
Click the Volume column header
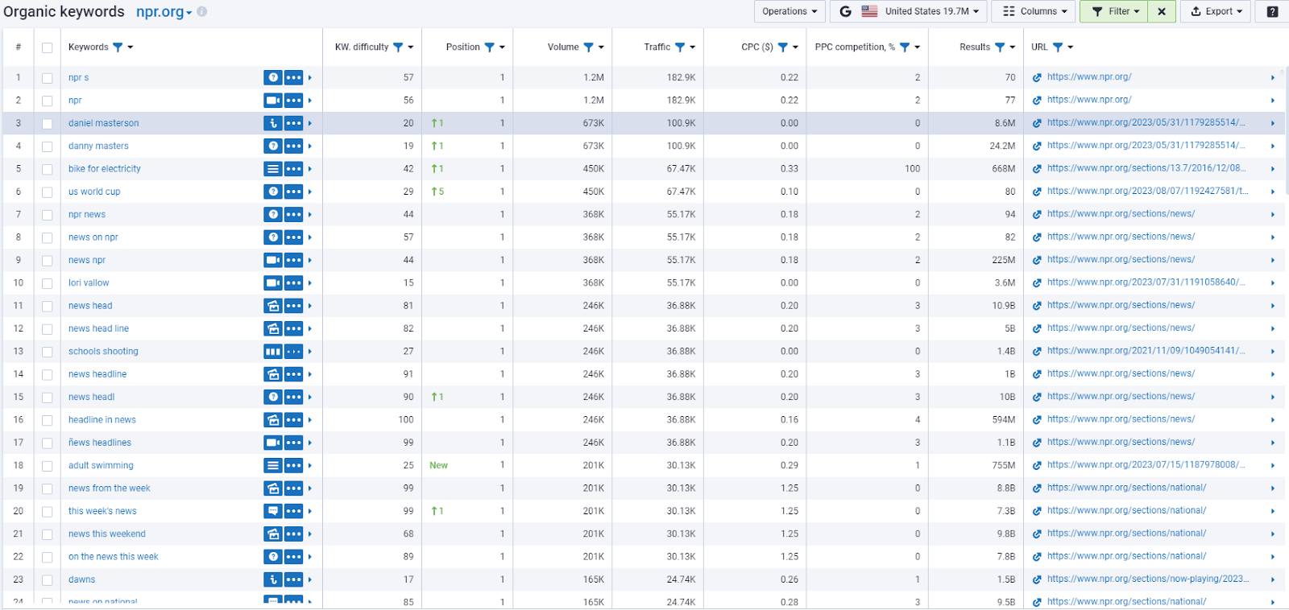(x=563, y=47)
